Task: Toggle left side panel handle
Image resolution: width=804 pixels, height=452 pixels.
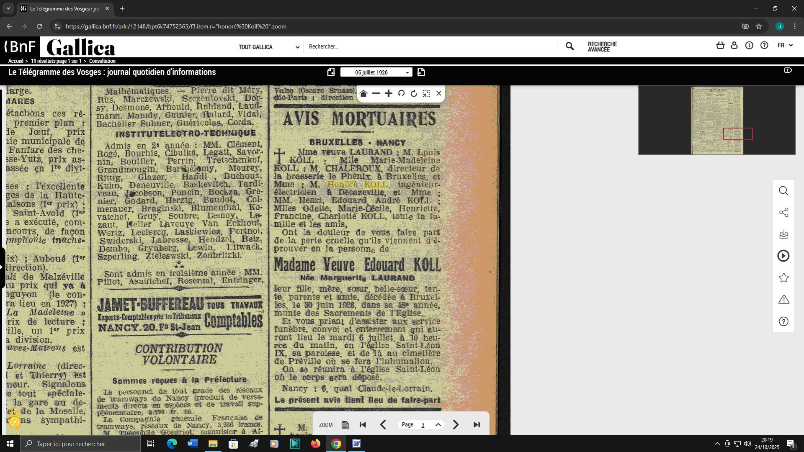Action: click(2, 267)
